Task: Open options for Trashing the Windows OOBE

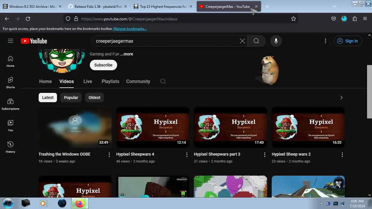Action: click(x=109, y=155)
